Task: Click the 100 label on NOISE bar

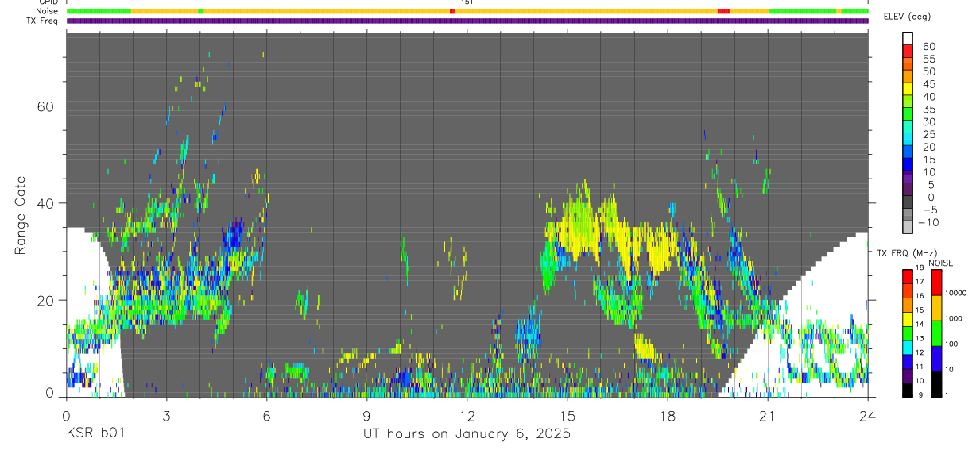Action: [x=950, y=344]
